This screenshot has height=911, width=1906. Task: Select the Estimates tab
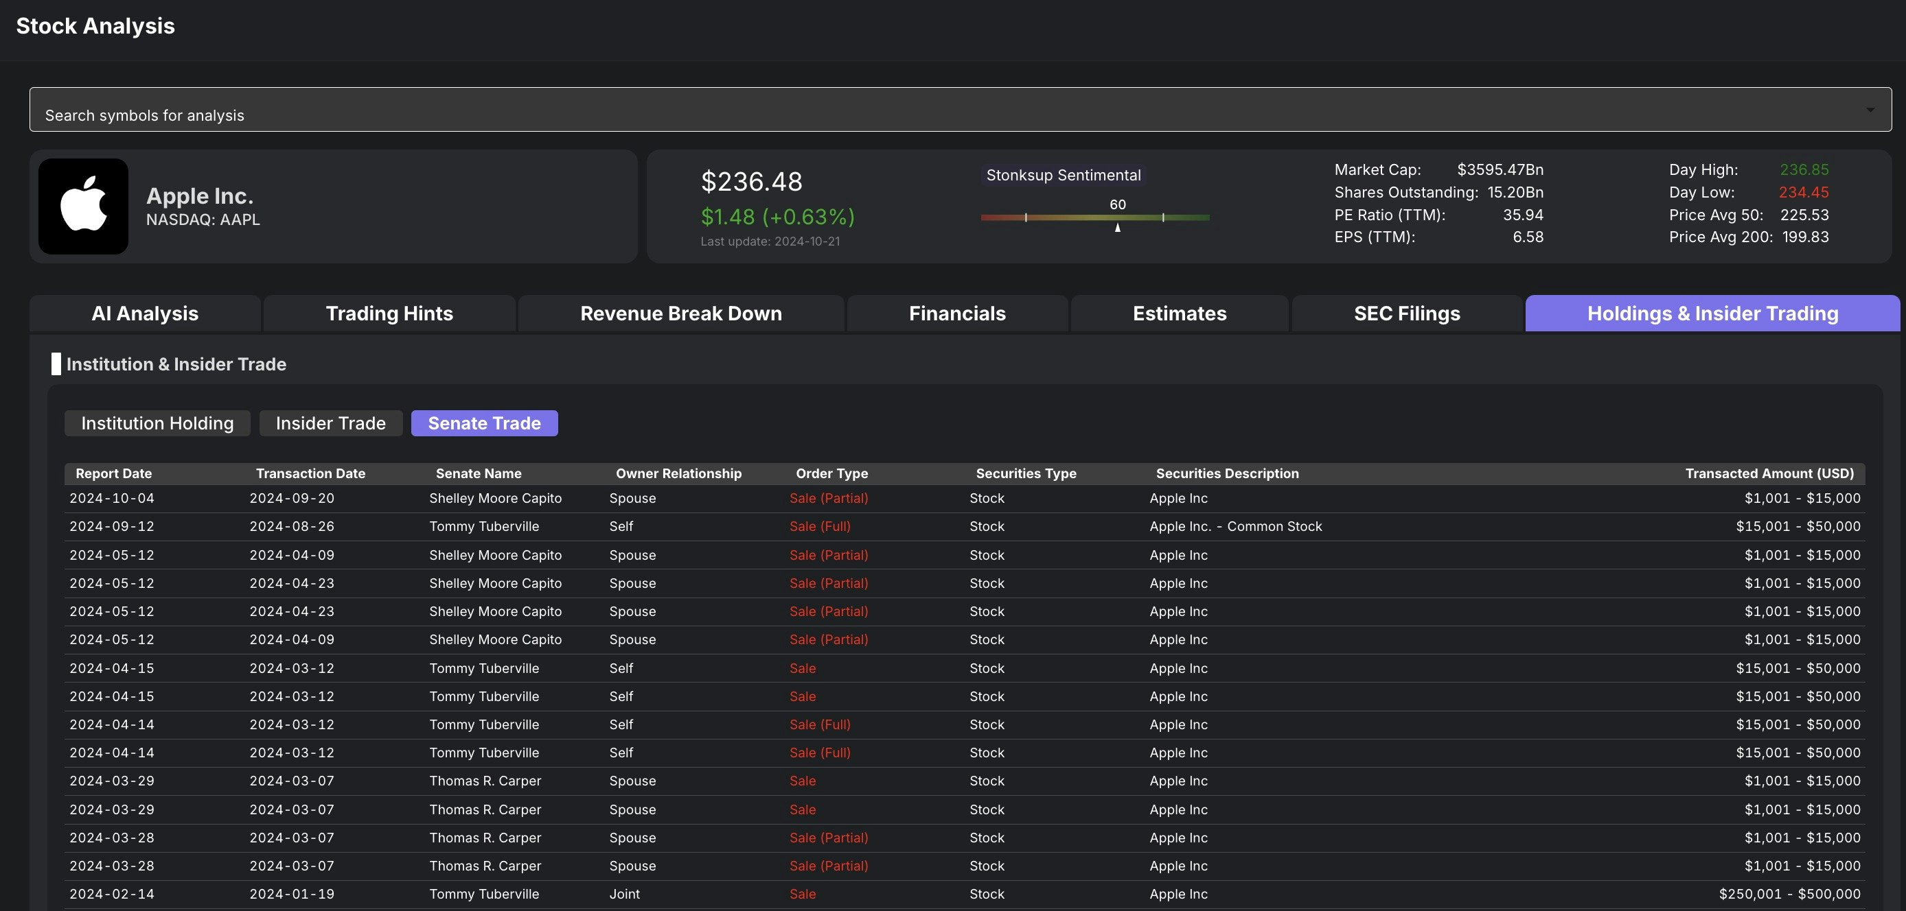tap(1180, 313)
